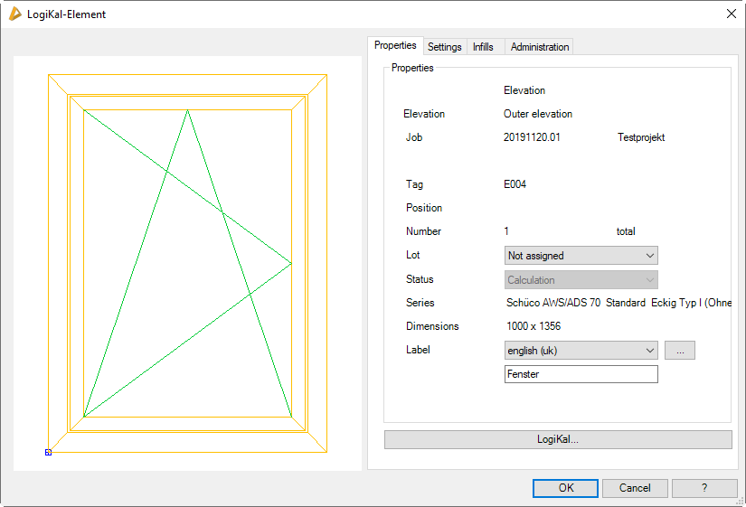Screen dimensions: 746x507
Task: Click the Fenster label text field
Action: point(581,374)
